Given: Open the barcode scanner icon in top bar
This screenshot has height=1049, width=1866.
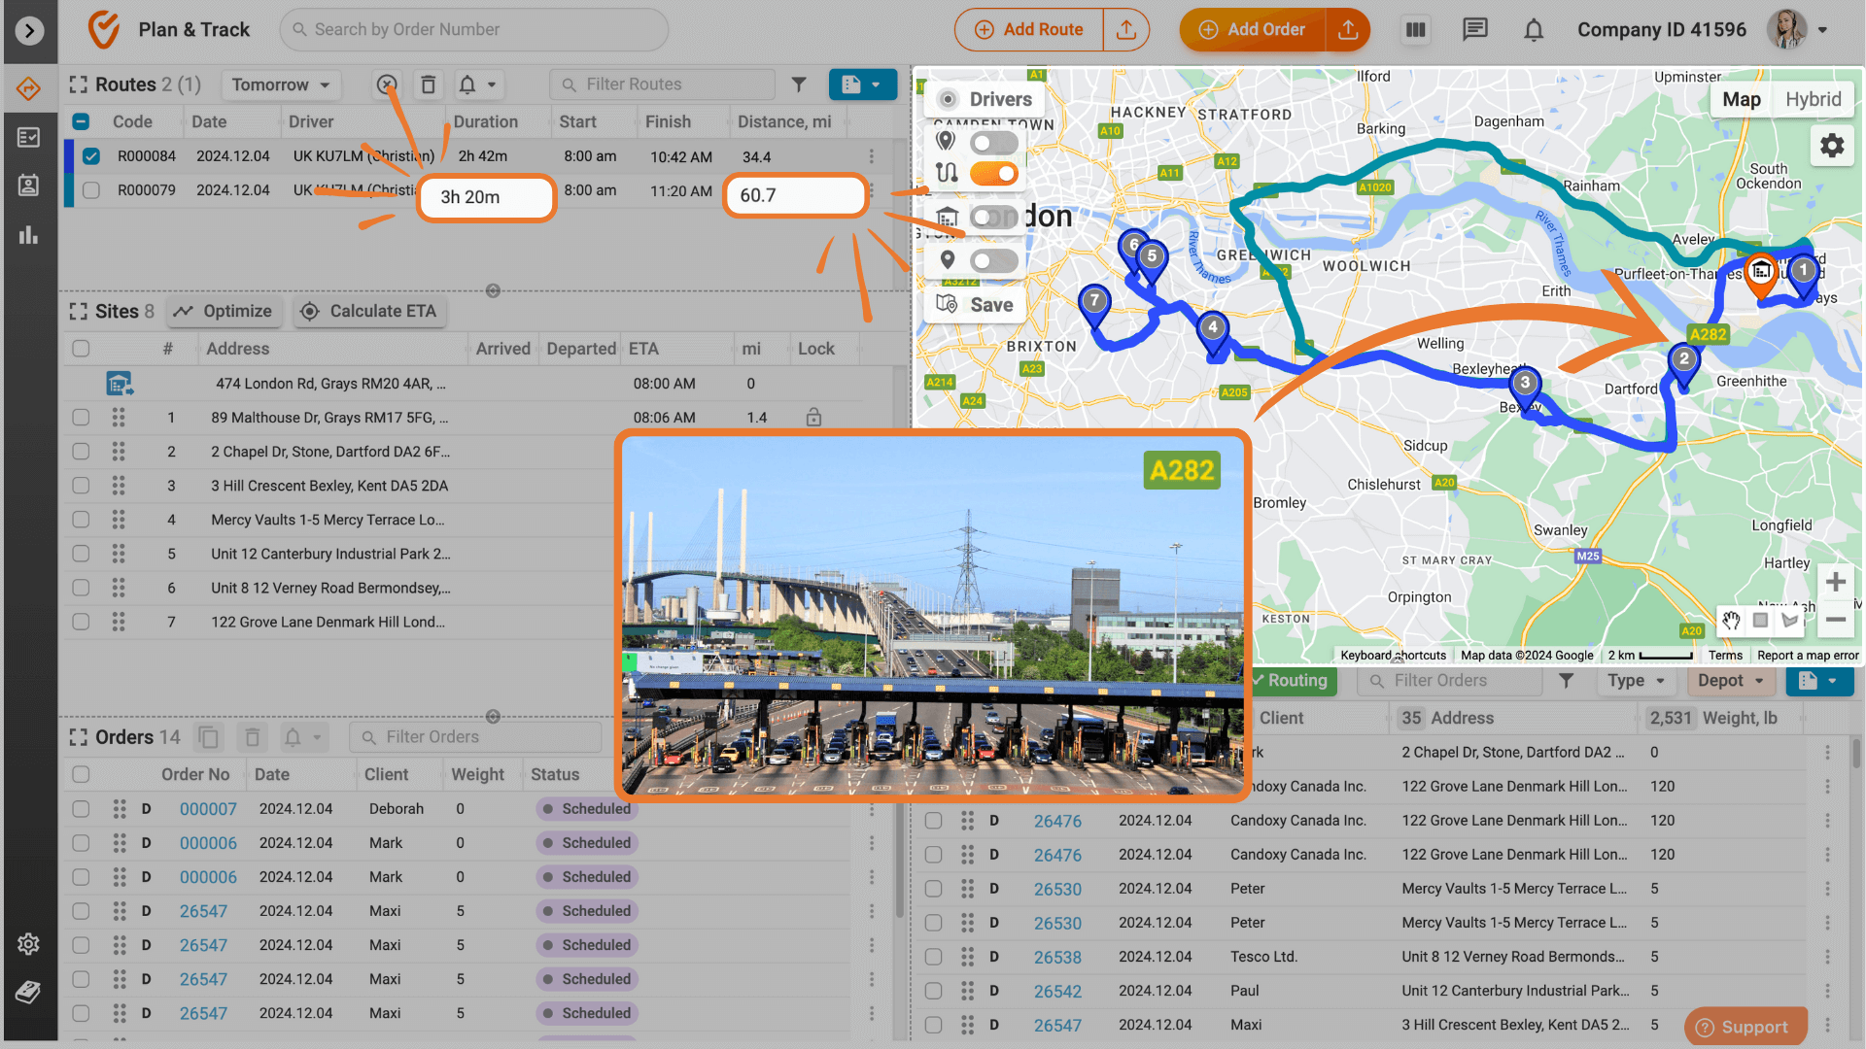Looking at the screenshot, I should pyautogui.click(x=1415, y=30).
